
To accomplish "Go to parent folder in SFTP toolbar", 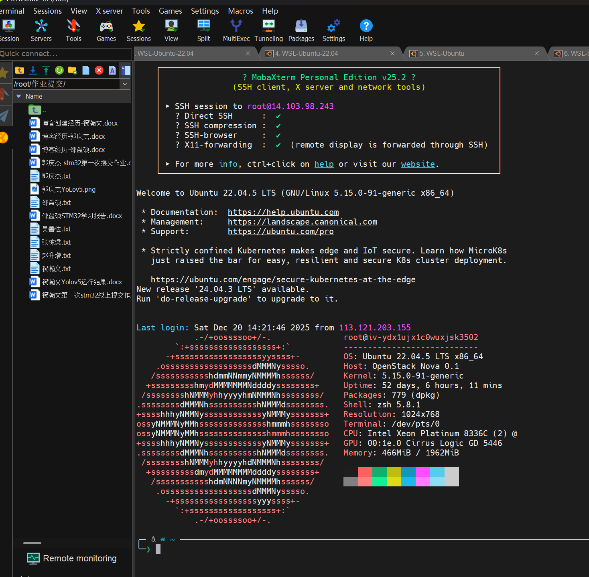I will (20, 71).
